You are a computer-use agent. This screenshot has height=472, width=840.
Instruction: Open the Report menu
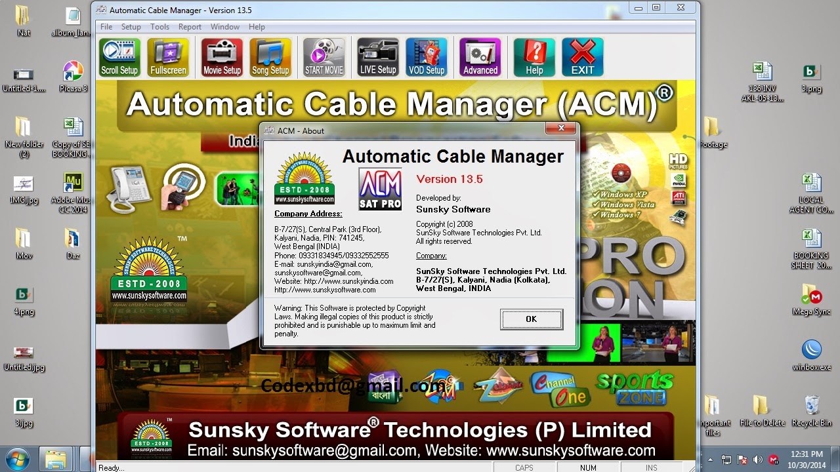click(190, 27)
